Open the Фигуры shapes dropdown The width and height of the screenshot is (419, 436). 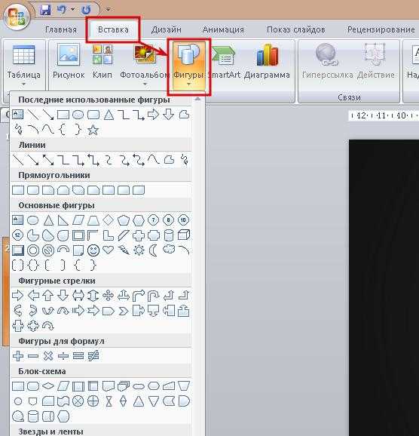click(x=189, y=66)
